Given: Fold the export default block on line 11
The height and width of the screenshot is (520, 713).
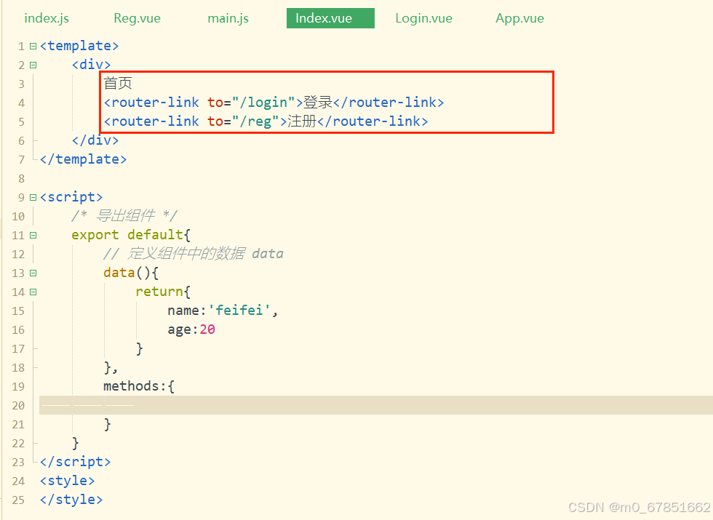Looking at the screenshot, I should (x=33, y=236).
